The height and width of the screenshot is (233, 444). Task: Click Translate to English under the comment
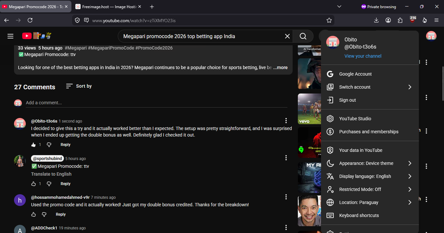(x=51, y=174)
